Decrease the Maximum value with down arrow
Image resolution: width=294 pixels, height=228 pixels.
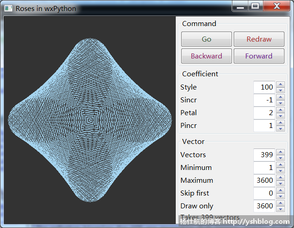(x=280, y=183)
